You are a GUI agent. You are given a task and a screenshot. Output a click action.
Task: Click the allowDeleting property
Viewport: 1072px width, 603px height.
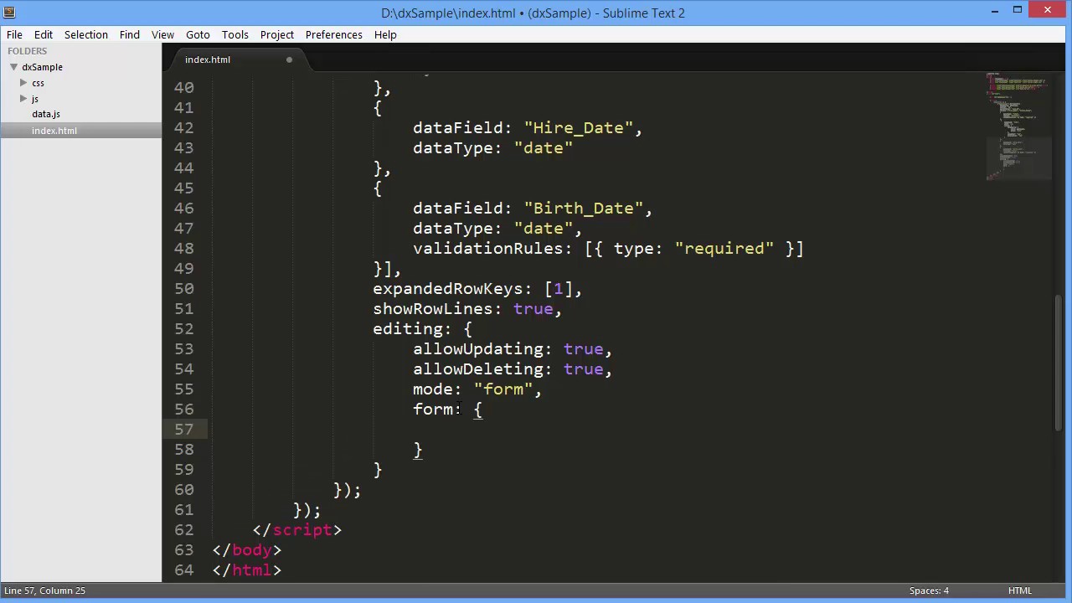click(x=477, y=369)
